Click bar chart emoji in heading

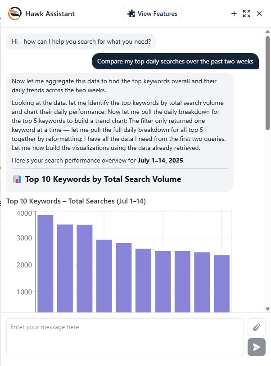(x=17, y=179)
